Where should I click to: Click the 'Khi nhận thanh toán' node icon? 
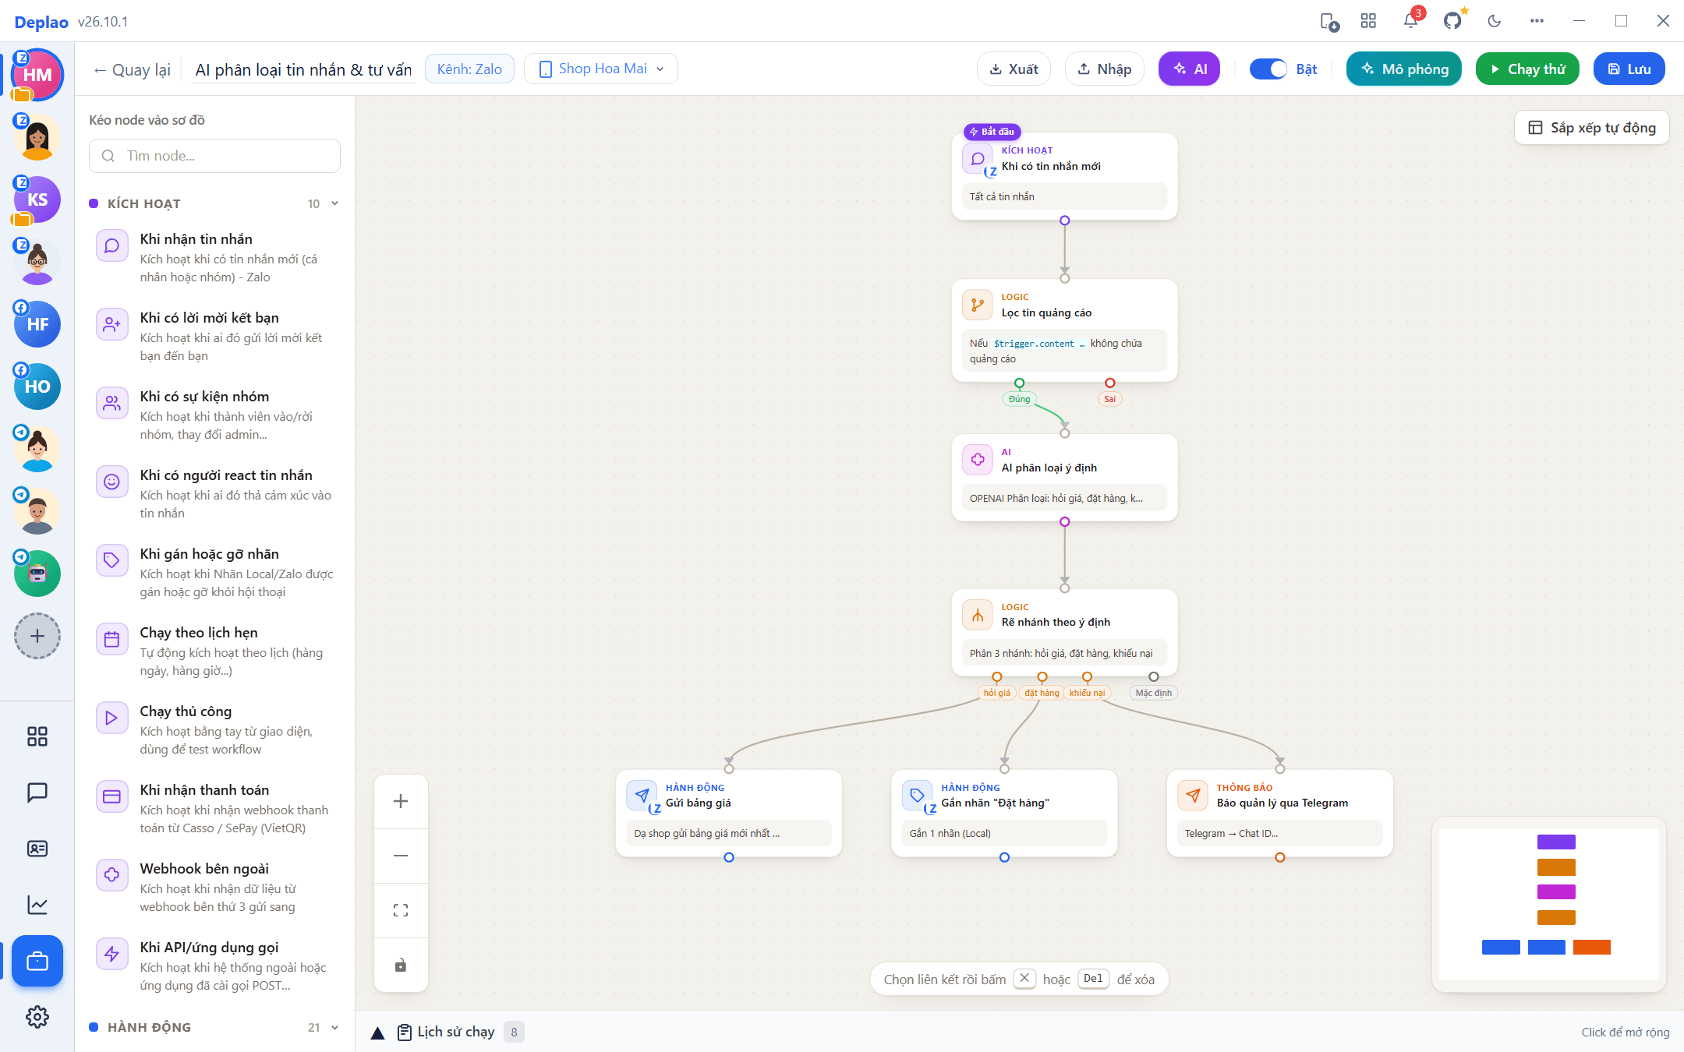111,796
